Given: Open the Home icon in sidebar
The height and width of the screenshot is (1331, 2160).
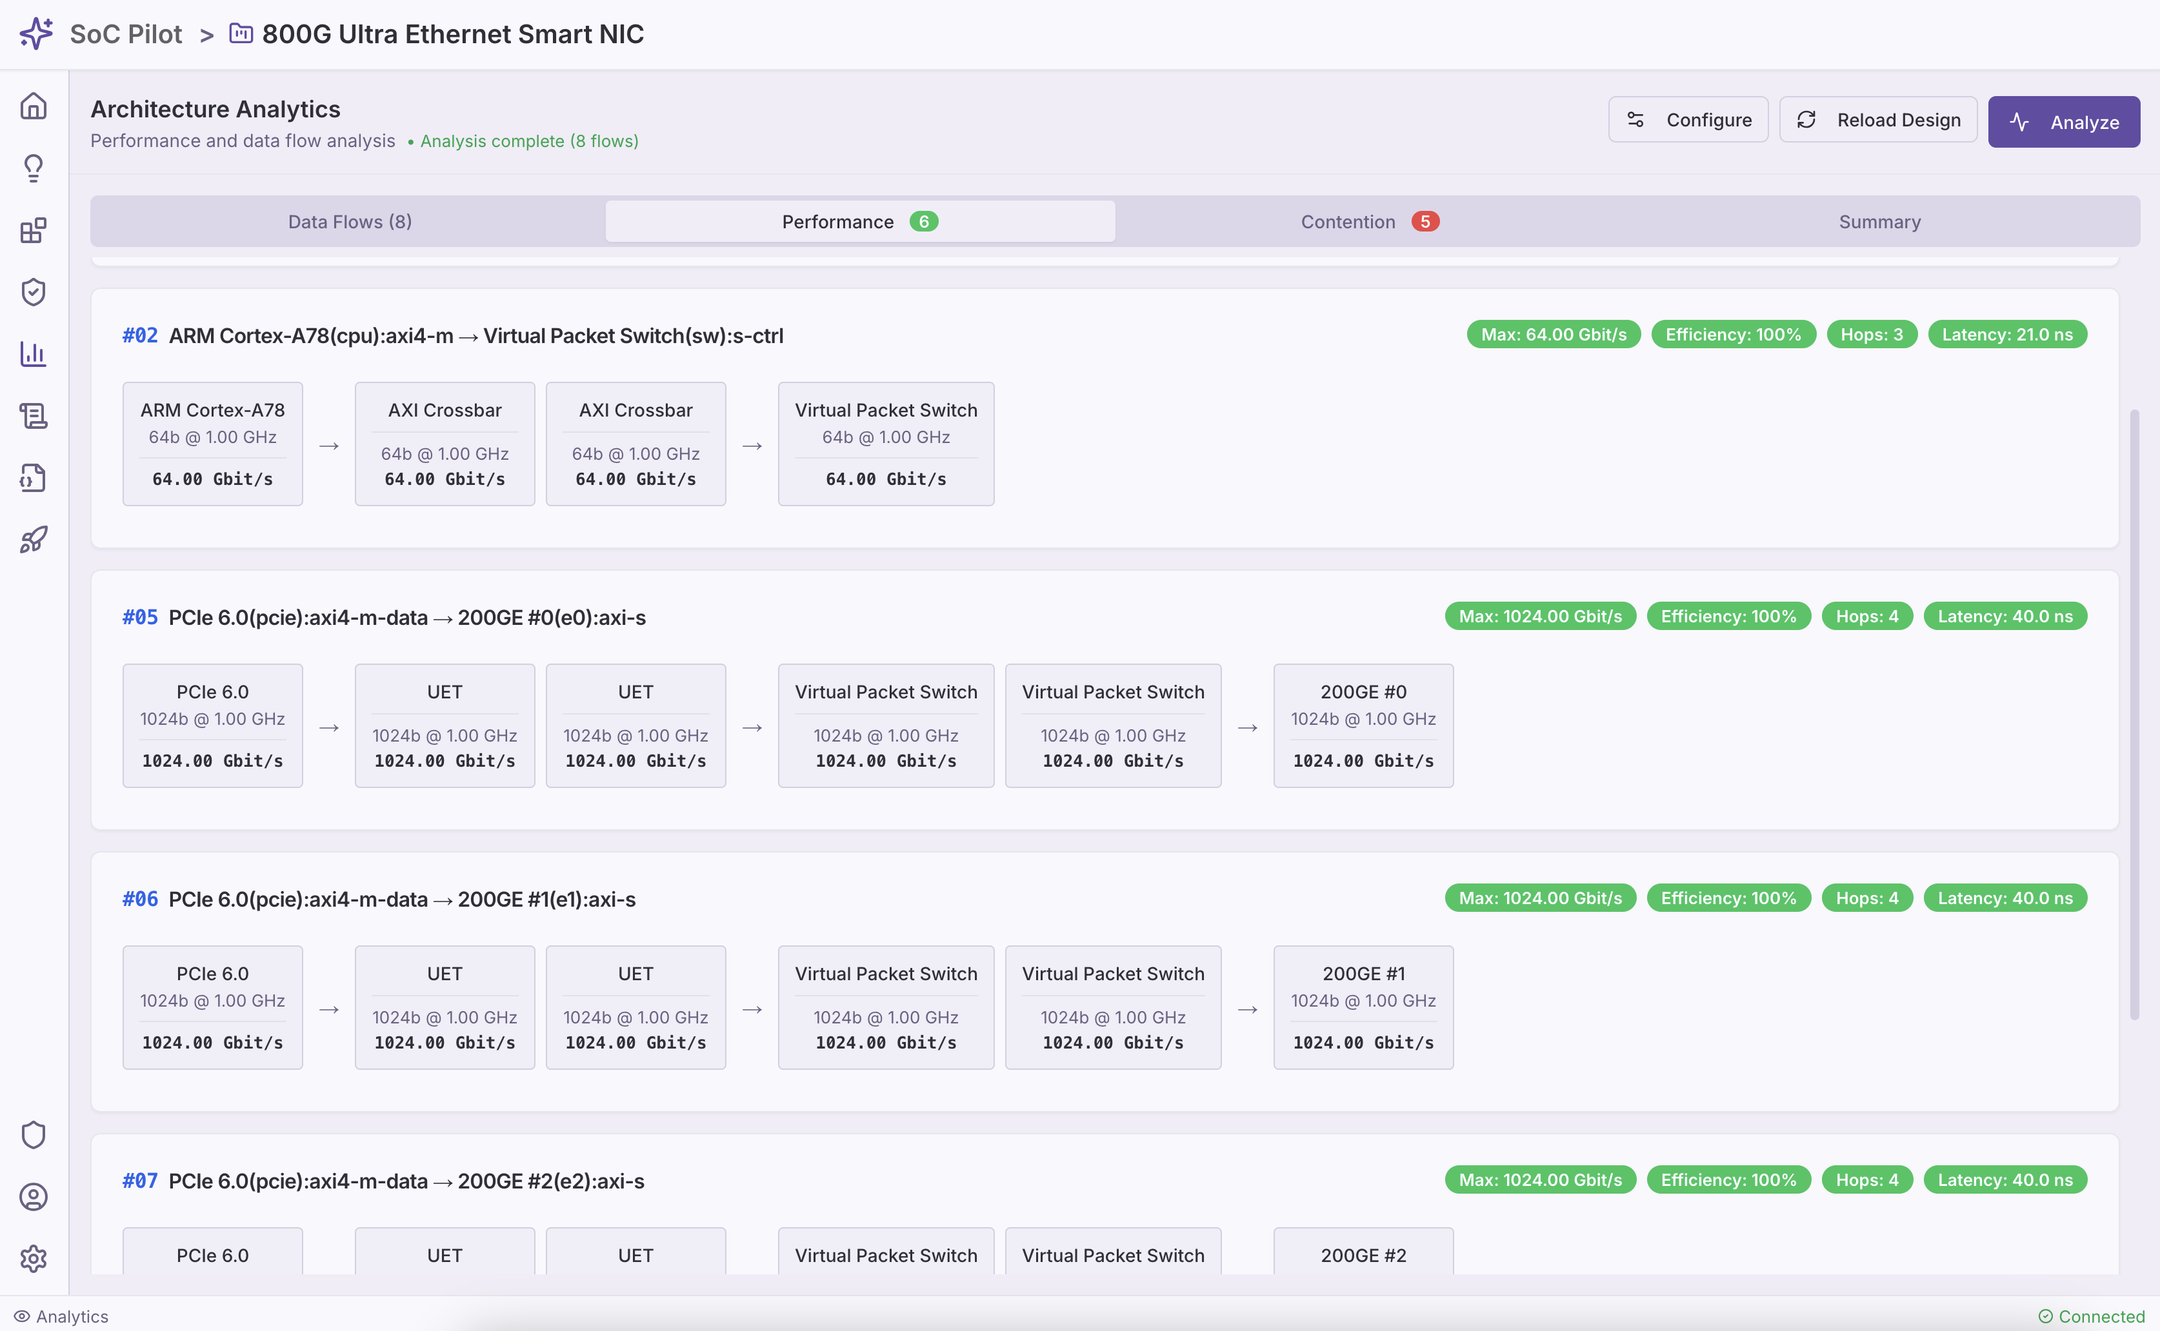Looking at the screenshot, I should pos(34,106).
